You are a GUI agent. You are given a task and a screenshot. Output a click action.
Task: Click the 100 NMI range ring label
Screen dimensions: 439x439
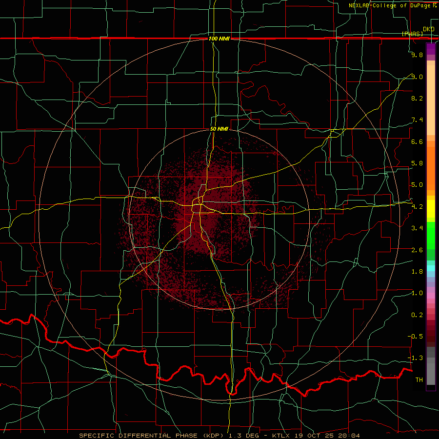pyautogui.click(x=219, y=39)
